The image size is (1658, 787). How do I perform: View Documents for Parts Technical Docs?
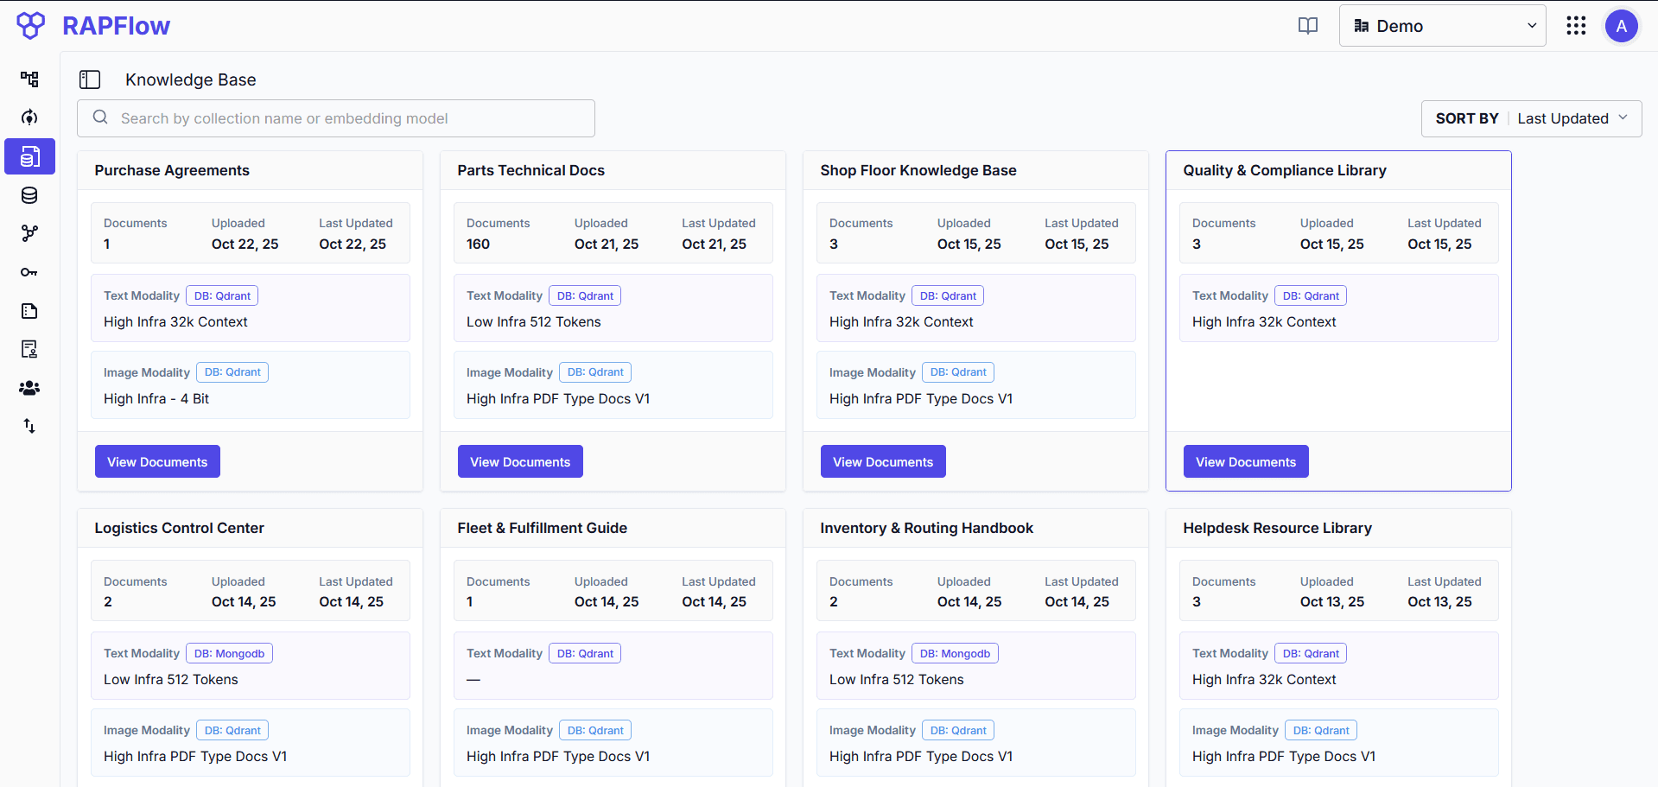point(520,461)
